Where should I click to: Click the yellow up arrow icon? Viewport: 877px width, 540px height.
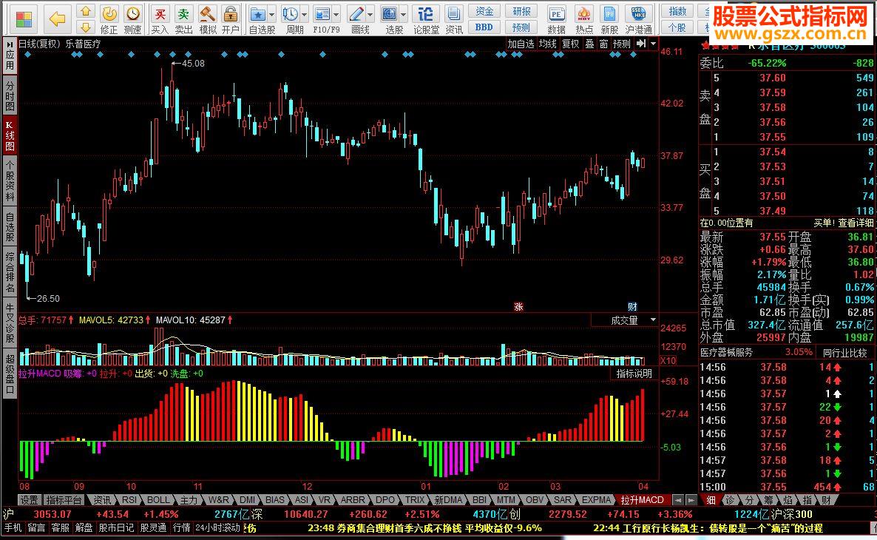pyautogui.click(x=85, y=11)
